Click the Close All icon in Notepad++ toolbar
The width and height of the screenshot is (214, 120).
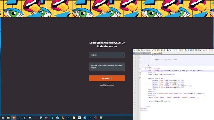(147, 50)
